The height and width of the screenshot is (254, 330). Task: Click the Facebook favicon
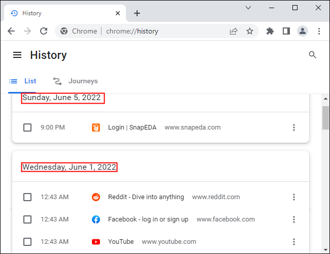[96, 219]
